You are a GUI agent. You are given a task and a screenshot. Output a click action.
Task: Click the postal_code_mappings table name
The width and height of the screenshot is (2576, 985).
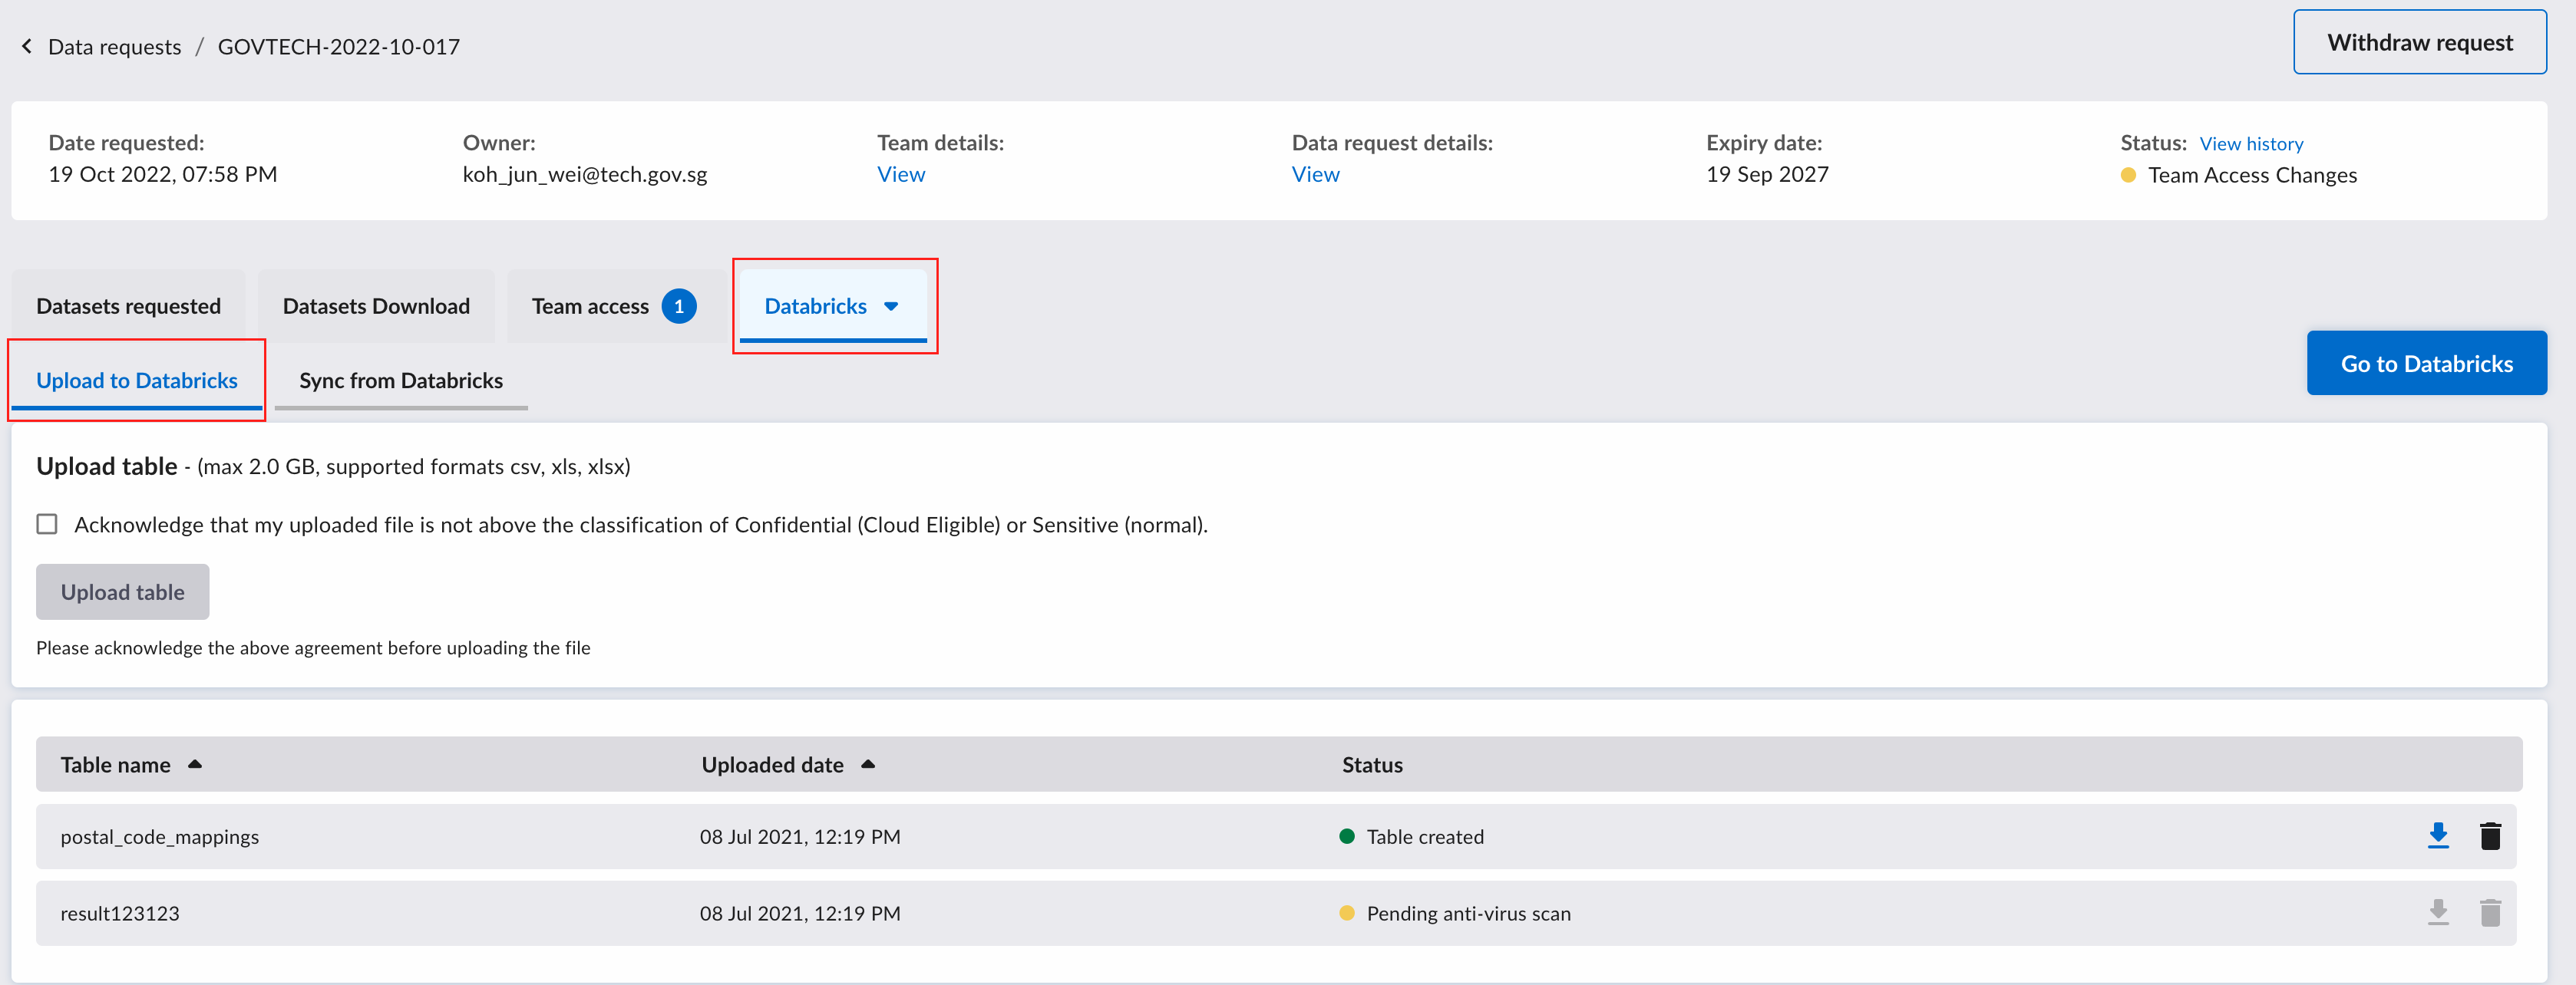click(160, 837)
